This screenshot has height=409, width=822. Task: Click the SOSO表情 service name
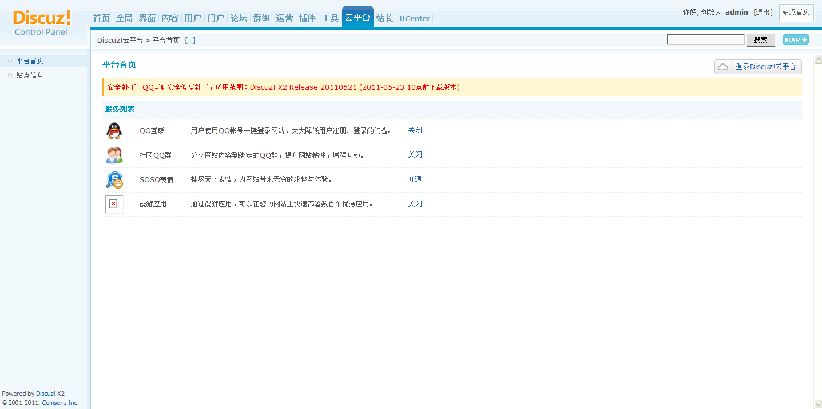156,179
